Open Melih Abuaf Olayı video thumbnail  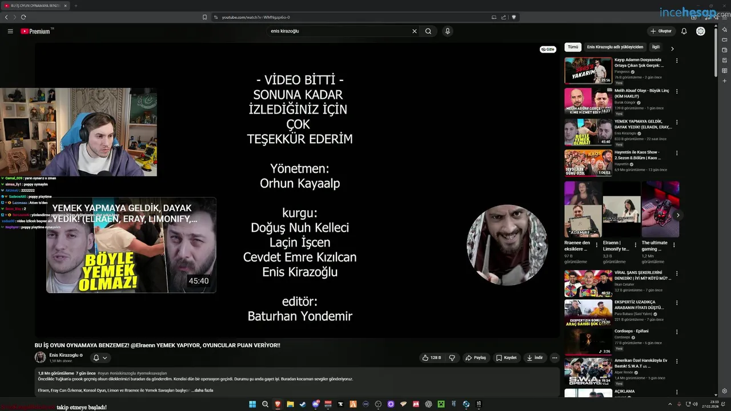[x=588, y=101]
